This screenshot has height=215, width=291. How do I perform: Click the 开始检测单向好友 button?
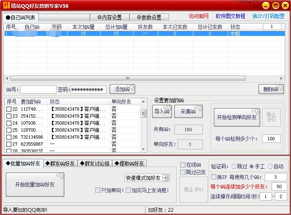click(x=237, y=118)
